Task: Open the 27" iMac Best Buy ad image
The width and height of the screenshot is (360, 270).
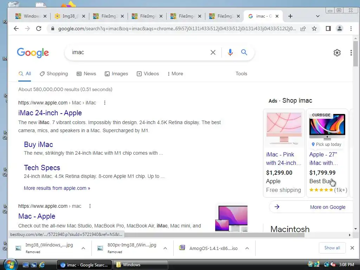Action: click(x=327, y=127)
